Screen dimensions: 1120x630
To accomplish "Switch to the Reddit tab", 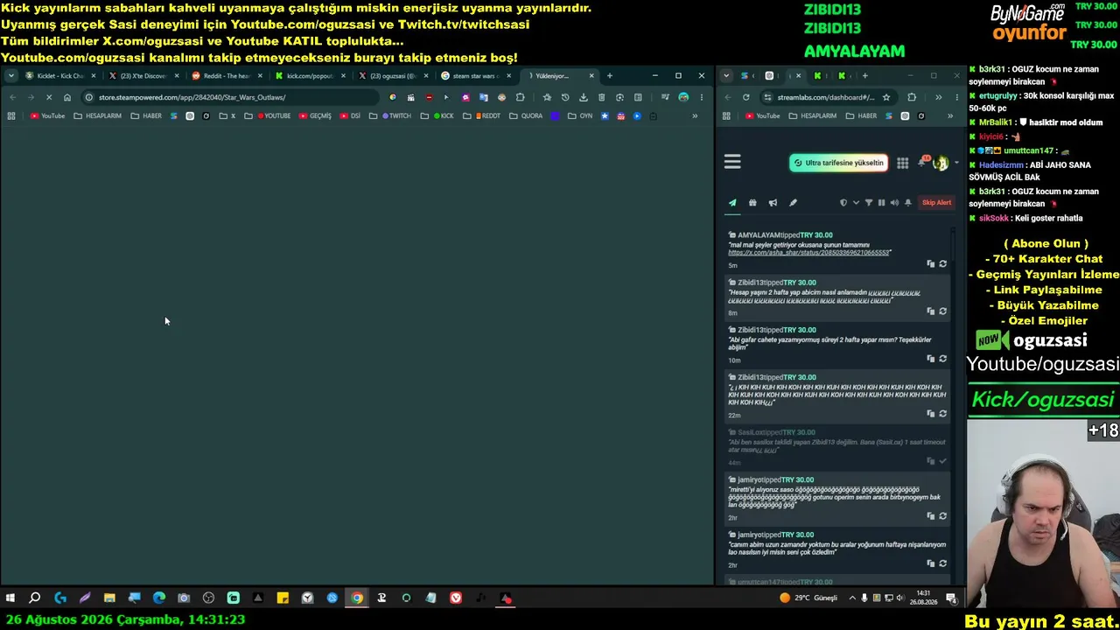I will [x=226, y=76].
